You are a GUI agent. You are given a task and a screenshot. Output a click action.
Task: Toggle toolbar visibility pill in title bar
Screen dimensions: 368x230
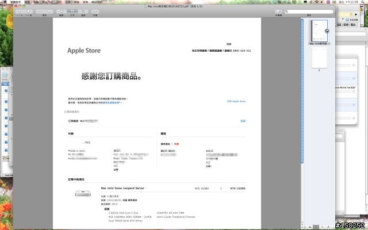click(x=331, y=6)
